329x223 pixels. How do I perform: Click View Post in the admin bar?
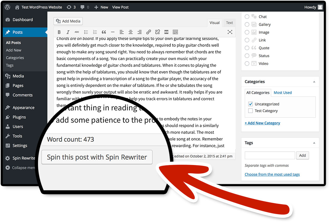121,7
